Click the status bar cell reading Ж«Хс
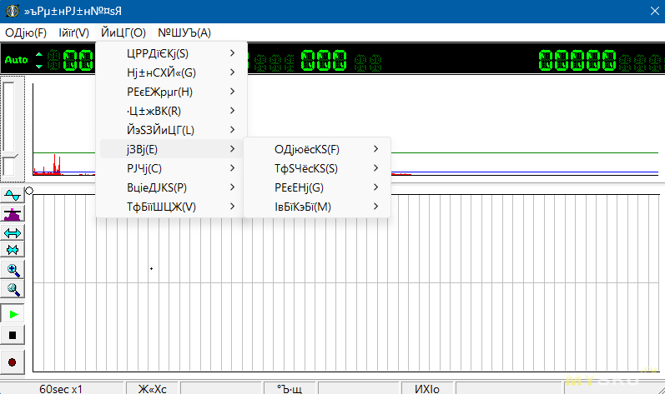 [152, 388]
